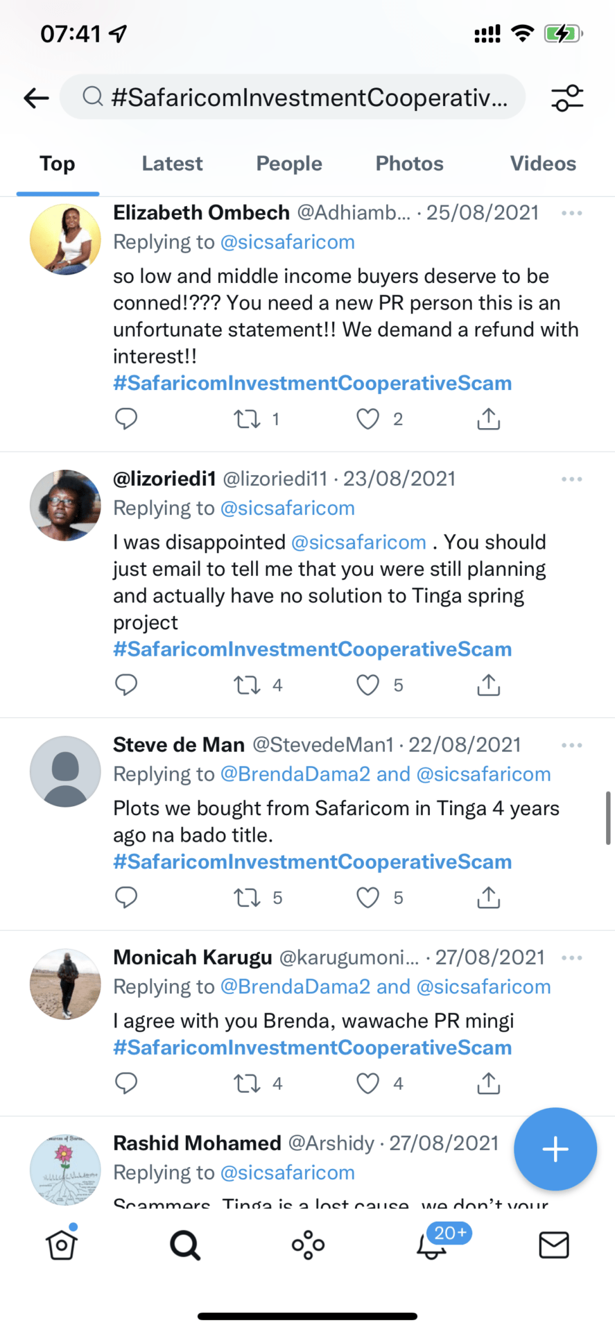Open notifications bell with 20+ badge
Viewport: 615px width, 1332px height.
coord(431,1245)
